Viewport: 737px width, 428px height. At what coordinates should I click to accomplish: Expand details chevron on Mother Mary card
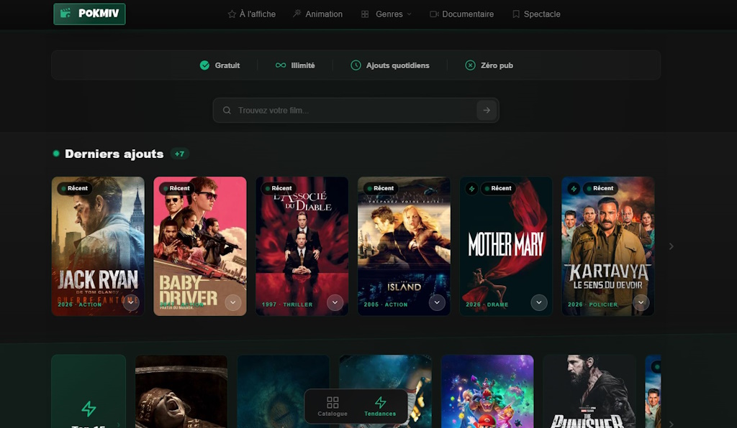click(539, 302)
